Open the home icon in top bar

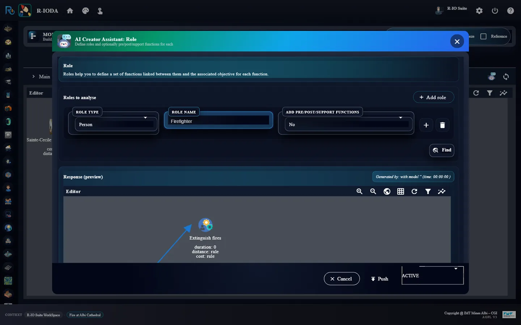tap(70, 11)
